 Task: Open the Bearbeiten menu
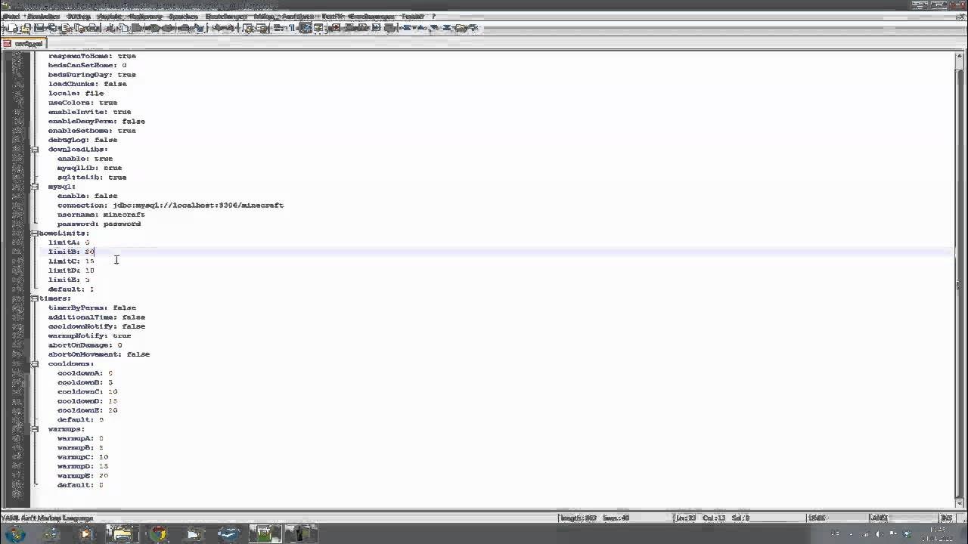click(x=44, y=17)
